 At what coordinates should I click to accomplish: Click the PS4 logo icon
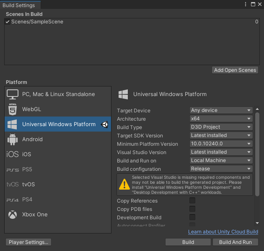pyautogui.click(x=13, y=200)
